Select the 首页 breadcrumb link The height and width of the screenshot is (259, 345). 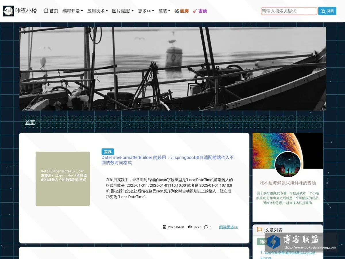30,123
